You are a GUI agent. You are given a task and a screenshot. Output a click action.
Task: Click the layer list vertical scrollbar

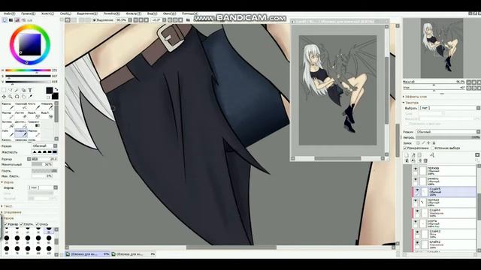coord(479,208)
